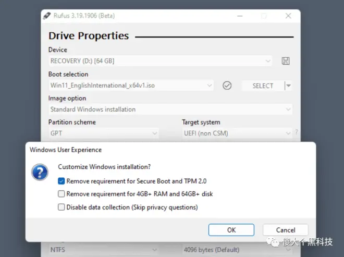Click the Partition scheme label

(72, 122)
